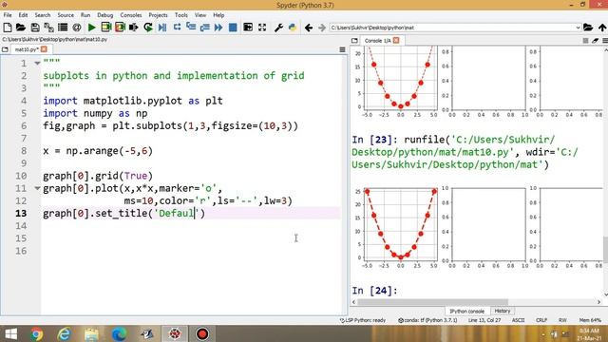The height and width of the screenshot is (342, 608).
Task: Open the Projects menu
Action: click(158, 15)
